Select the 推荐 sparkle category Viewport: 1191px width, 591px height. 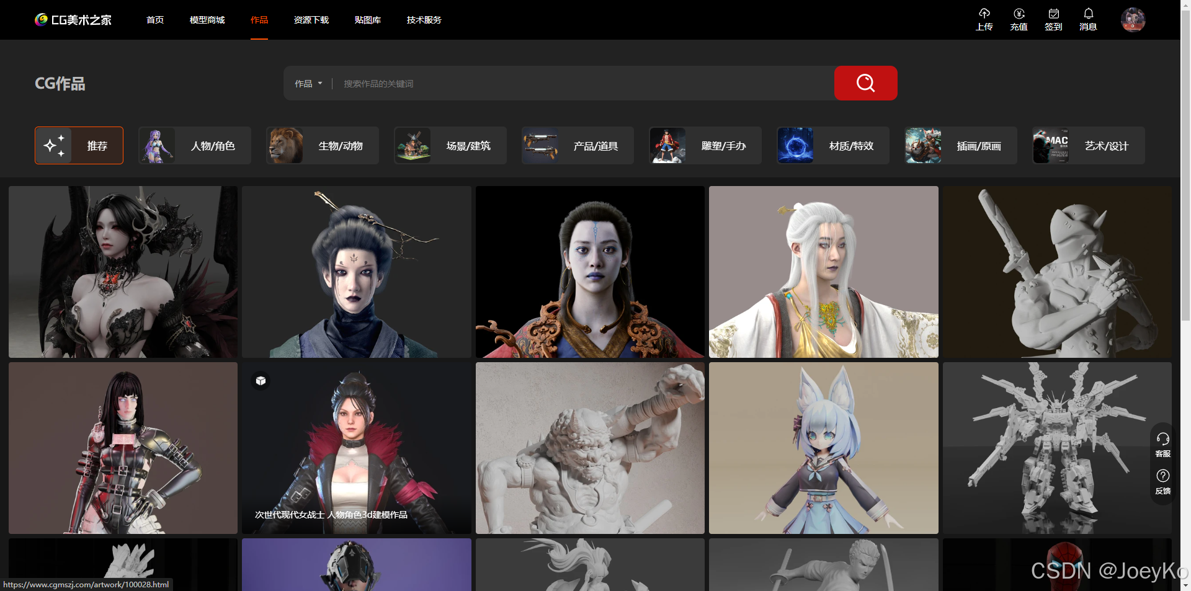(79, 146)
